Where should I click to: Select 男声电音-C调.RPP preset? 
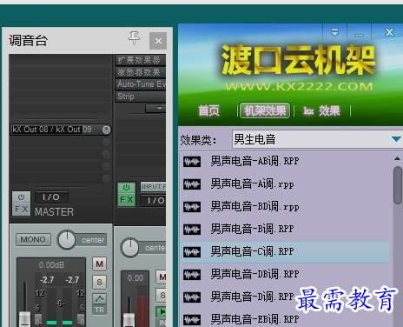pos(285,251)
